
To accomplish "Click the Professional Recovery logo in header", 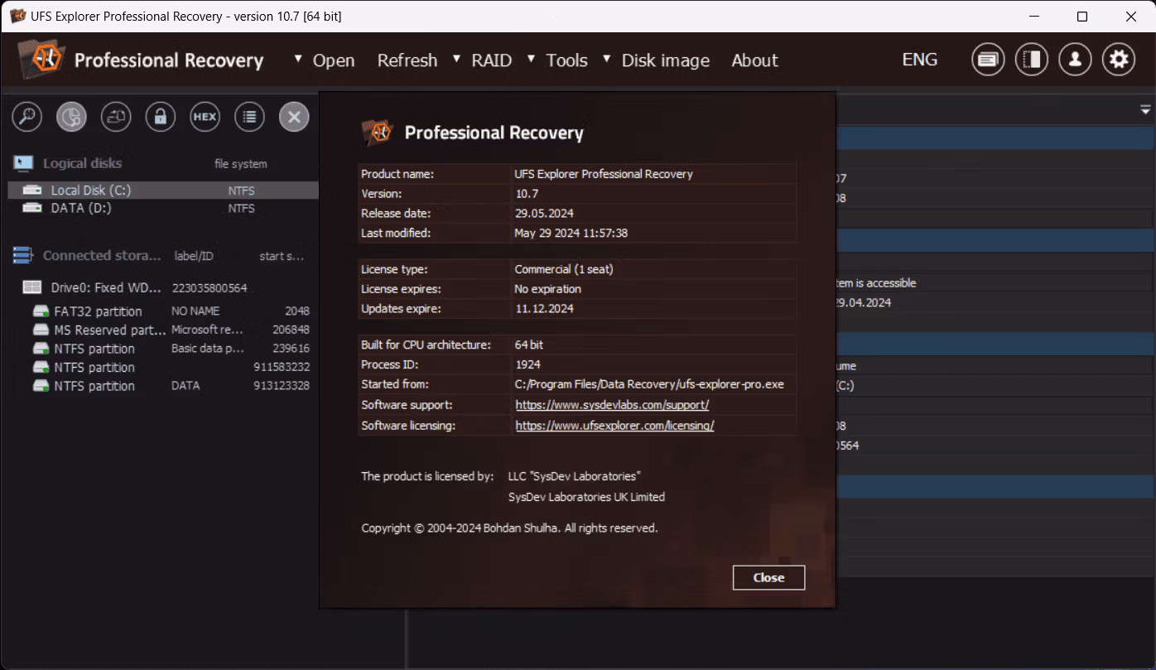I will pyautogui.click(x=41, y=60).
